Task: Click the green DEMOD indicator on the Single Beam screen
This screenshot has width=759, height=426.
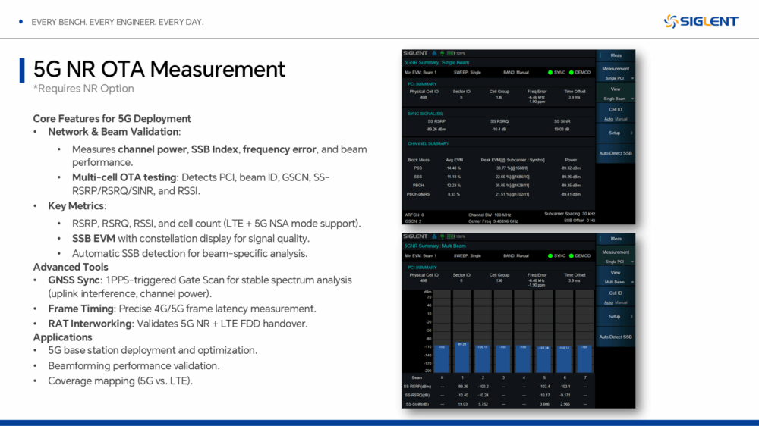Action: 572,72
